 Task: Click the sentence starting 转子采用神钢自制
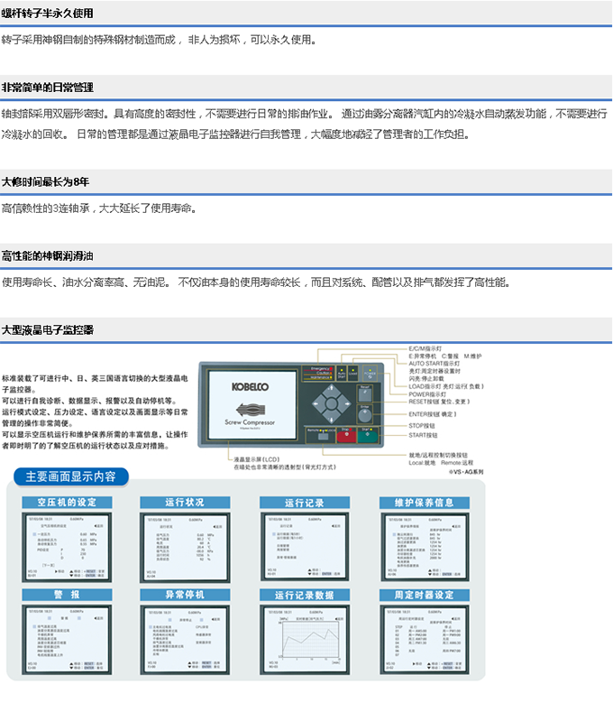point(160,40)
